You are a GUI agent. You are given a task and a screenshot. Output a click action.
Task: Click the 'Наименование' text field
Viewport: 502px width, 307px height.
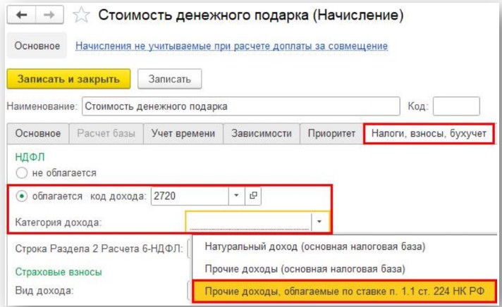[x=240, y=106]
